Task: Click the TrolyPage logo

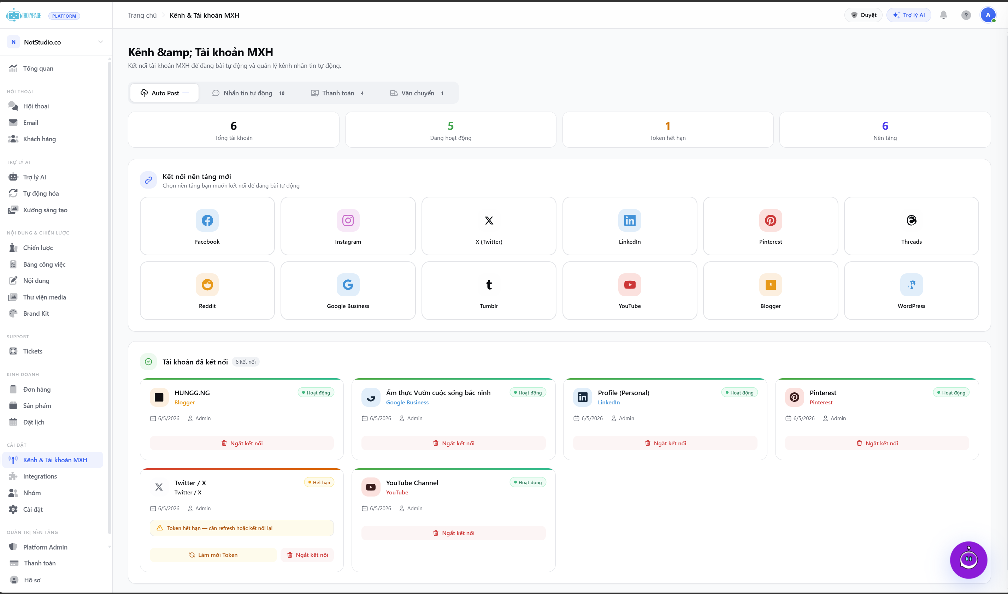Action: pyautogui.click(x=24, y=15)
